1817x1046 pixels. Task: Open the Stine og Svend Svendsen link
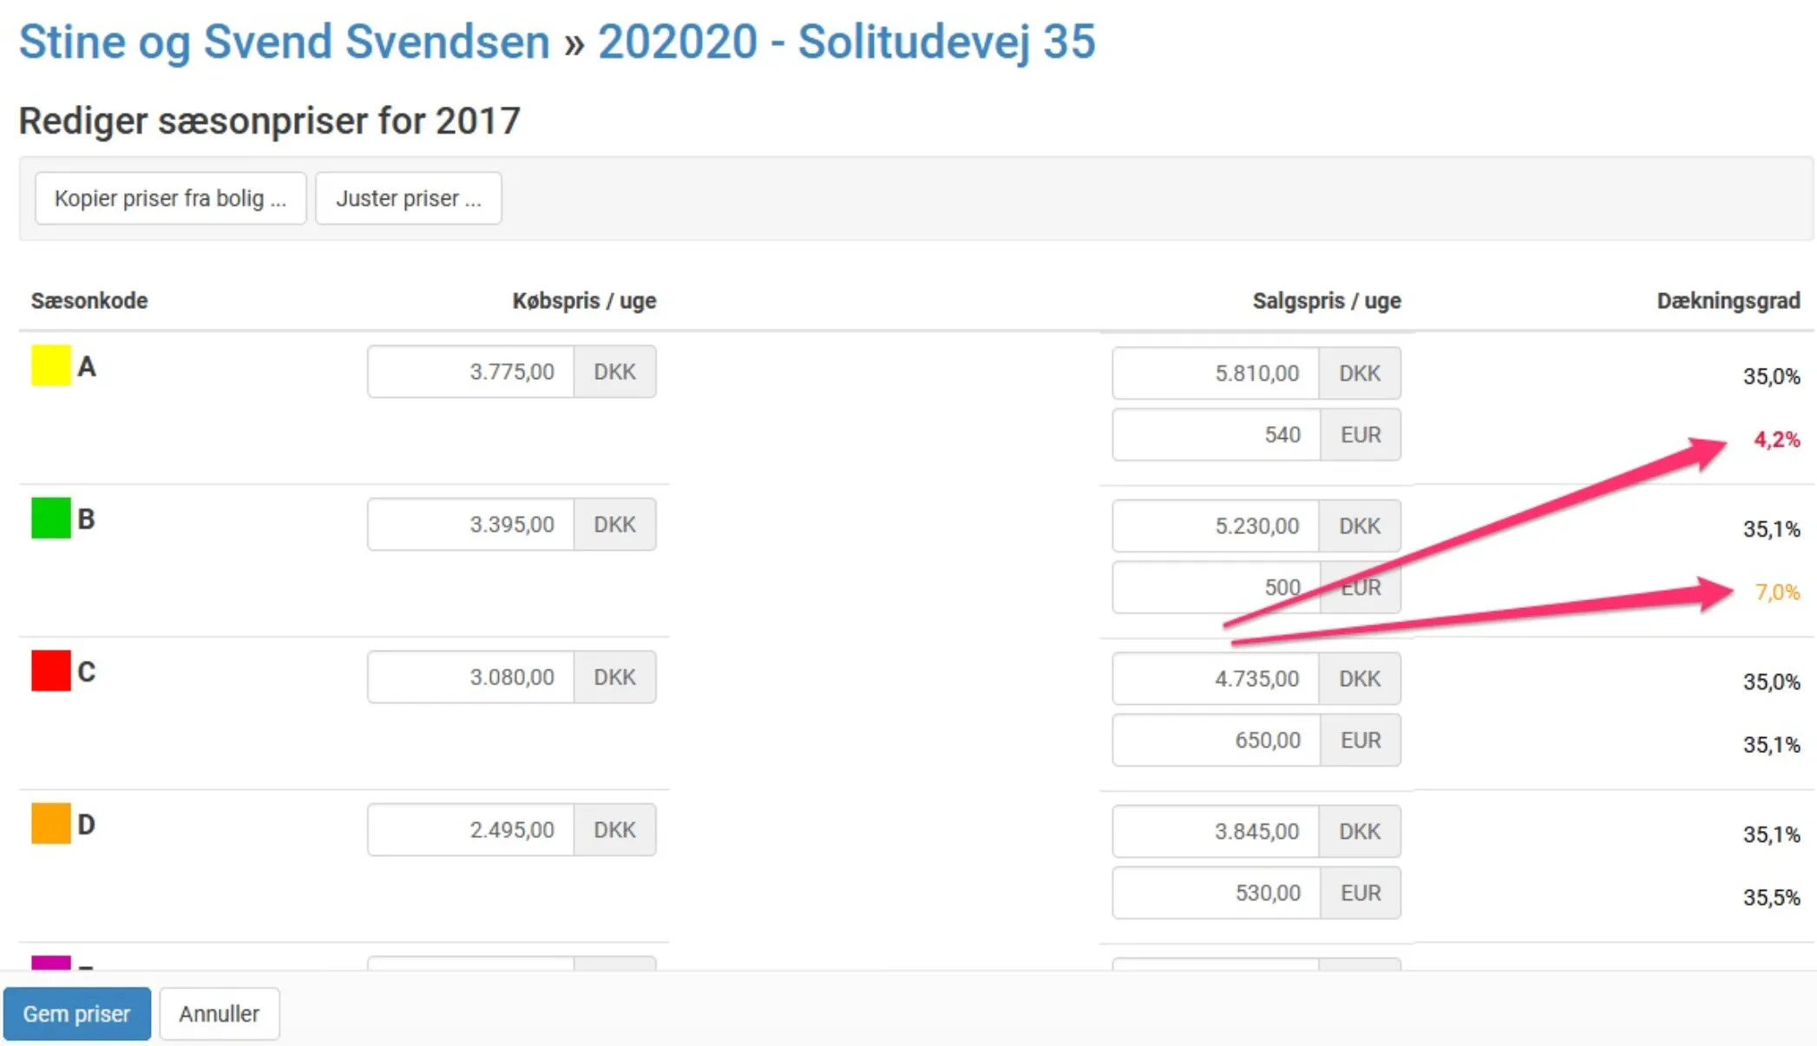[x=284, y=42]
